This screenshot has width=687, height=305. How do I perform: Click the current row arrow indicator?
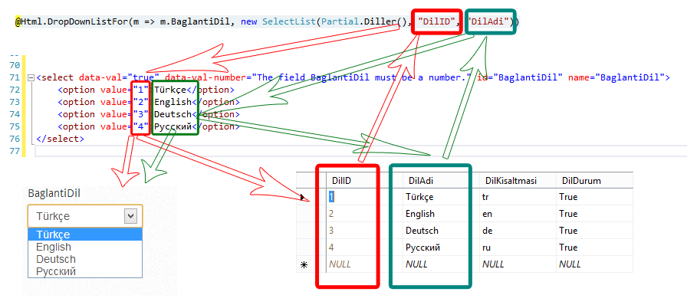point(303,197)
